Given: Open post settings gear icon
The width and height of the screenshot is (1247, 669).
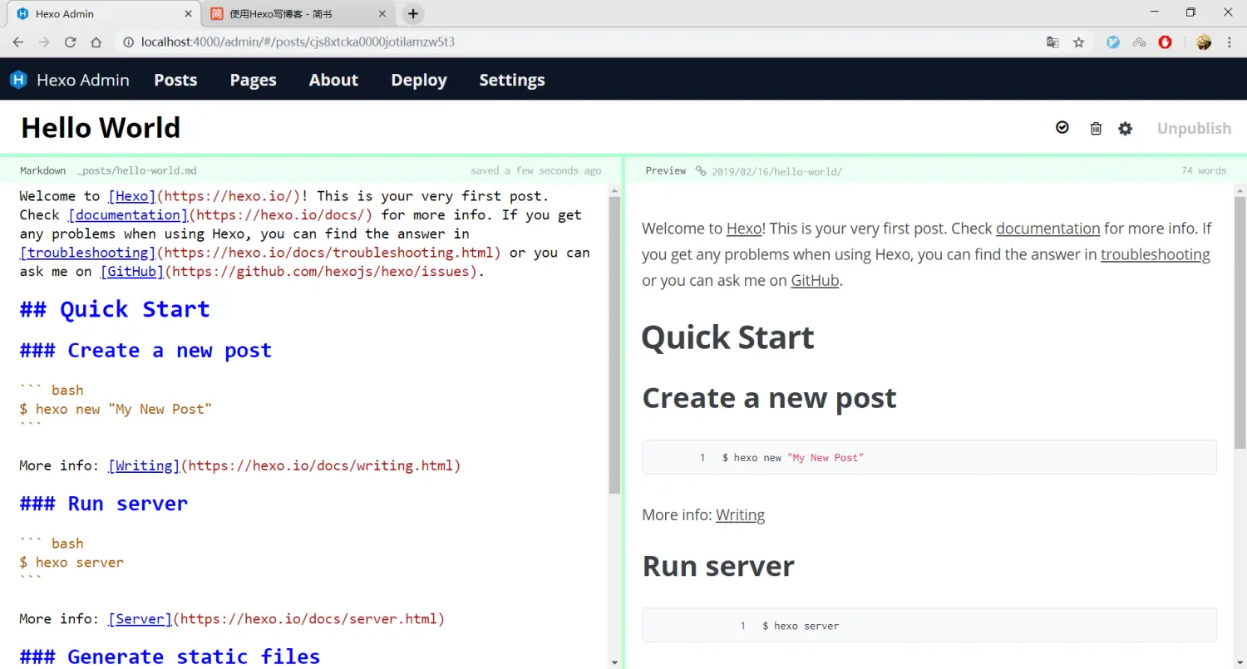Looking at the screenshot, I should 1125,128.
